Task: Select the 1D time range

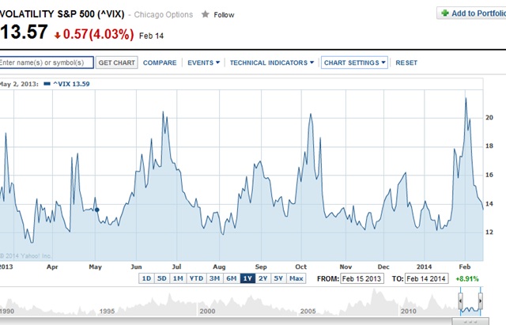Action: coord(146,278)
